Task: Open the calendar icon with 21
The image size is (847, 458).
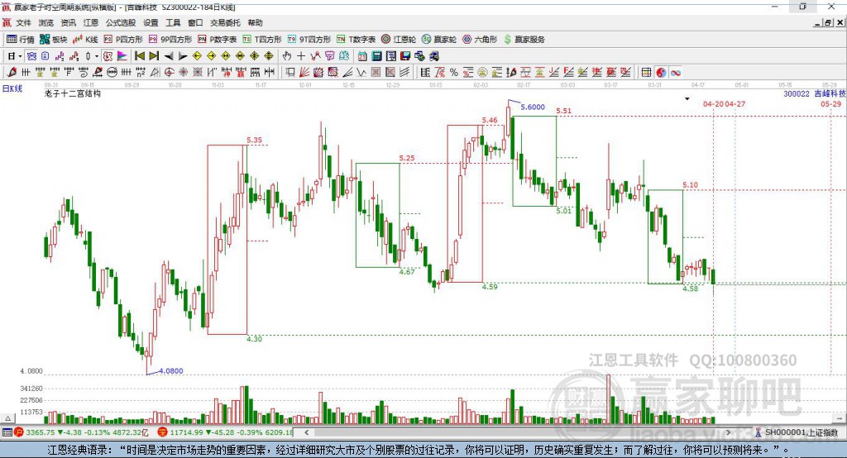Action: click(362, 56)
